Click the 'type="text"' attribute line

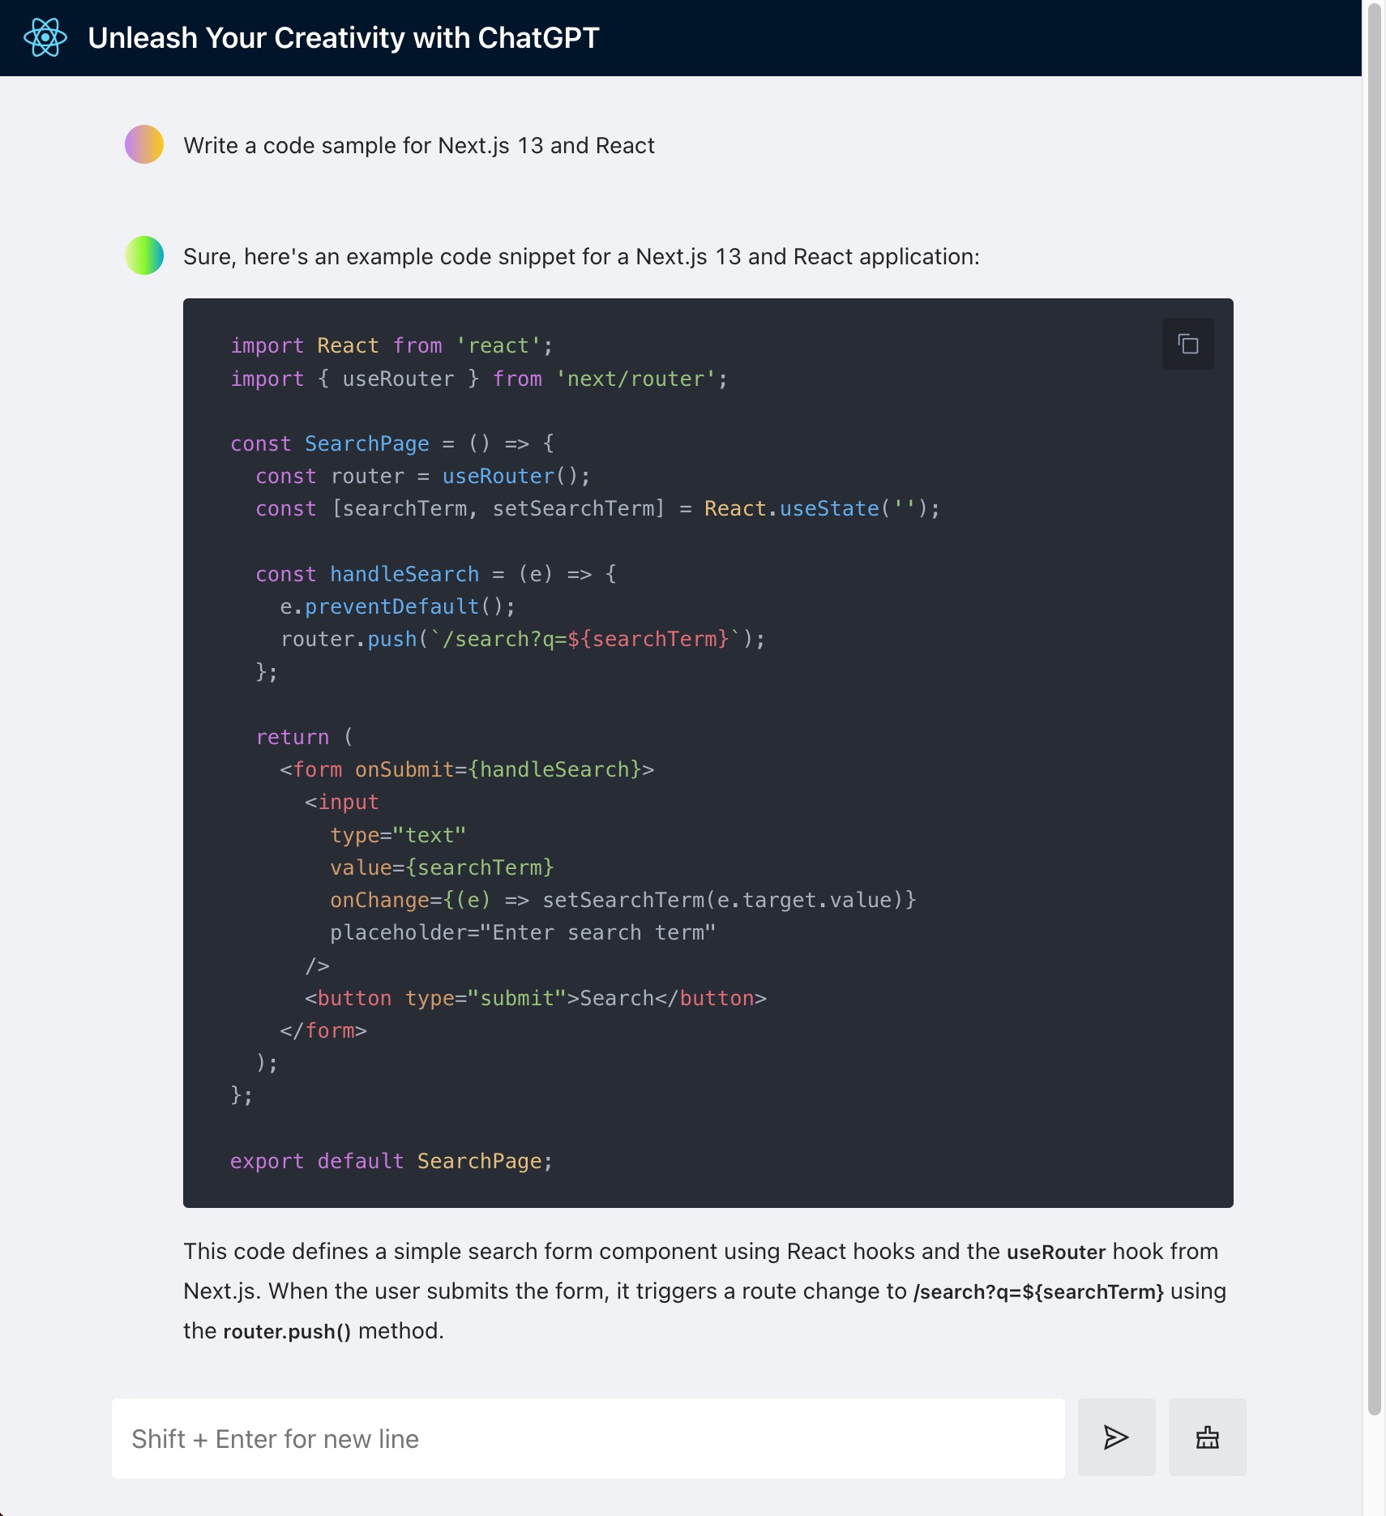tap(398, 835)
